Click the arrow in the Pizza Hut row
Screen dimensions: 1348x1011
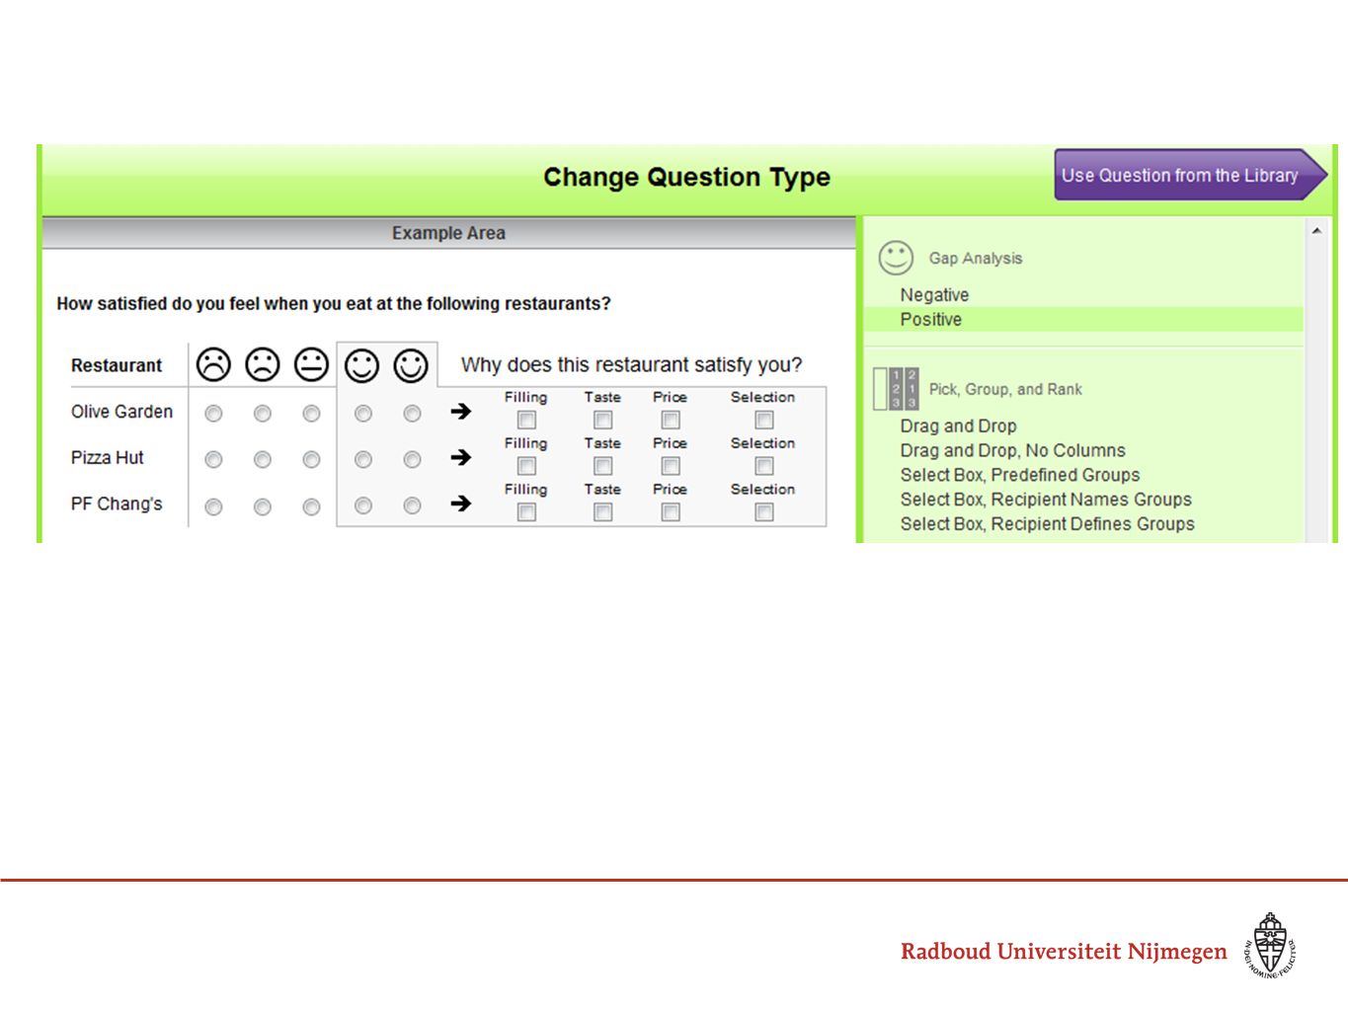[x=461, y=457]
